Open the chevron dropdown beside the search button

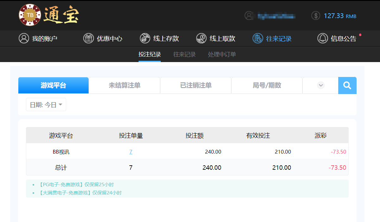coord(321,85)
